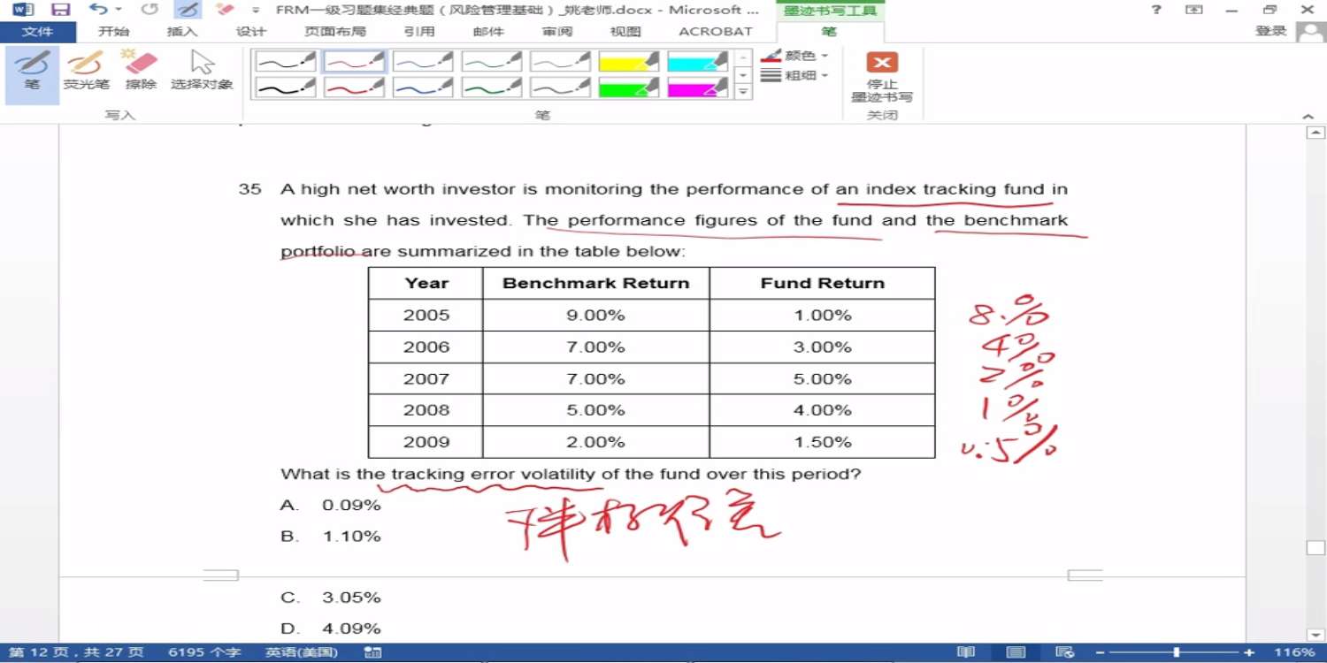The width and height of the screenshot is (1327, 663).
Task: Click the Redo button in Quick Access Toolbar
Action: tap(150, 10)
